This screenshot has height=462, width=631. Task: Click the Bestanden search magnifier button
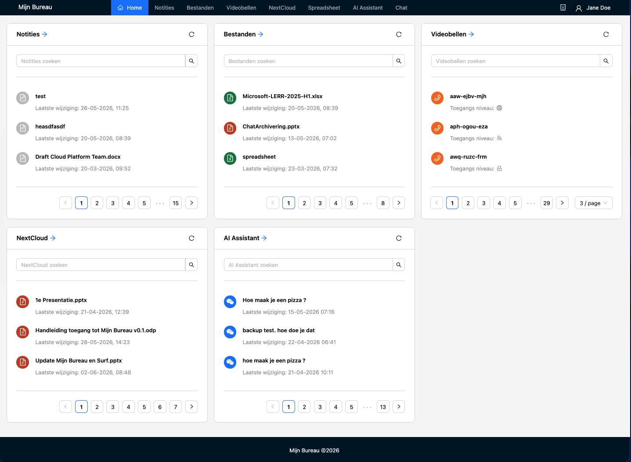399,61
